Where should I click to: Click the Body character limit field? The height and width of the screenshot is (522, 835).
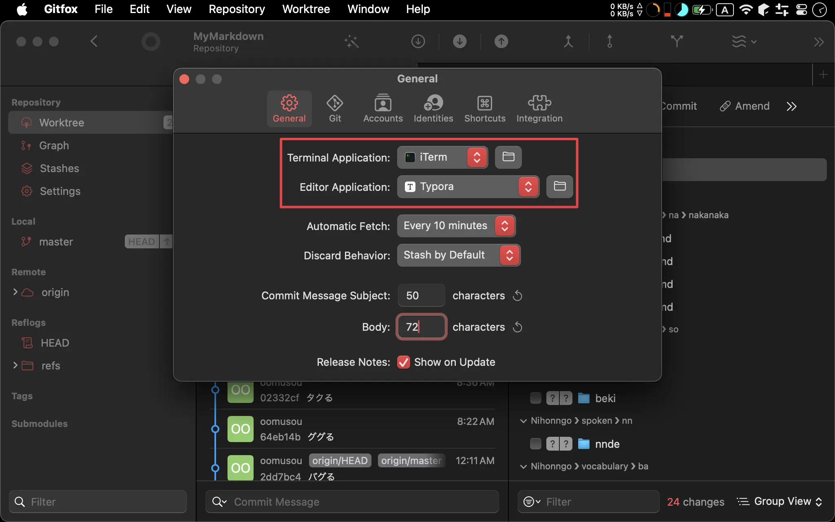421,327
